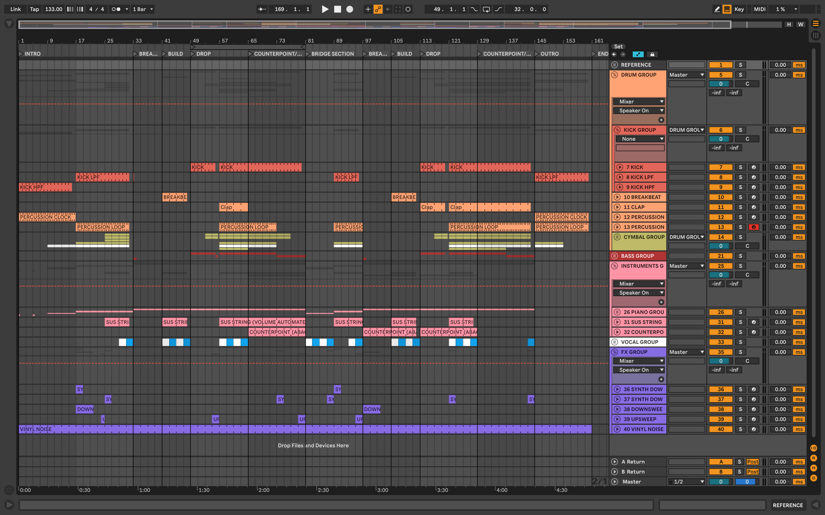
Task: Optimize arrangement width with W button
Action: [801, 25]
